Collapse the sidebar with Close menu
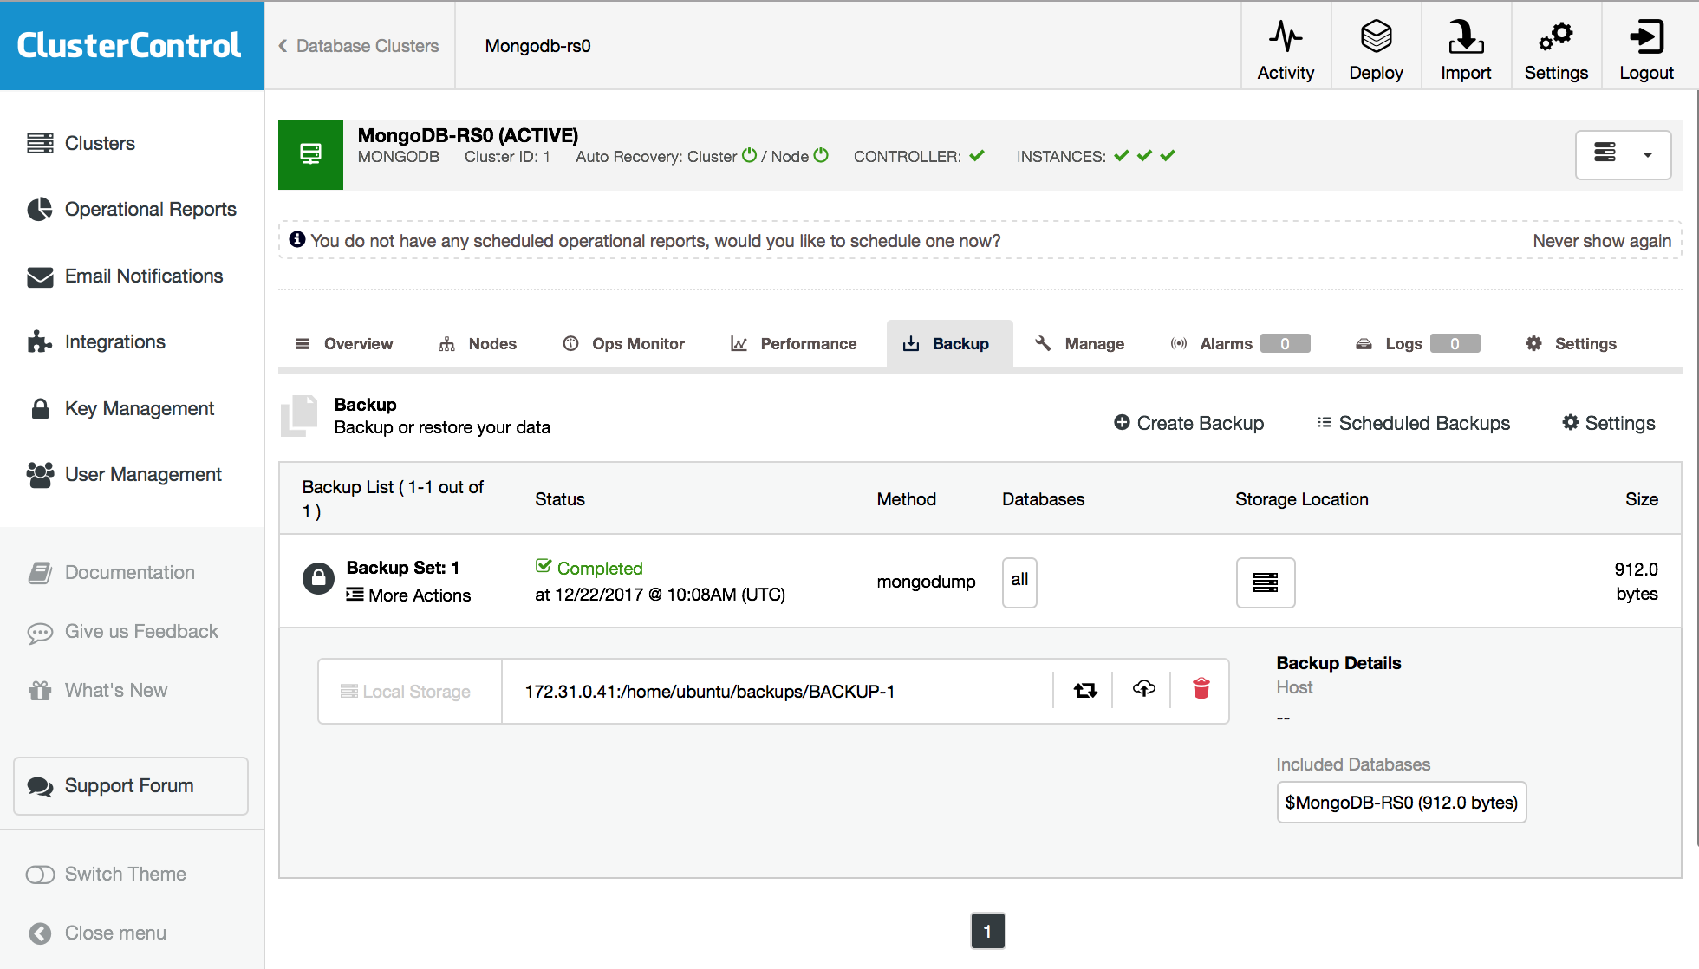This screenshot has height=969, width=1699. point(97,933)
